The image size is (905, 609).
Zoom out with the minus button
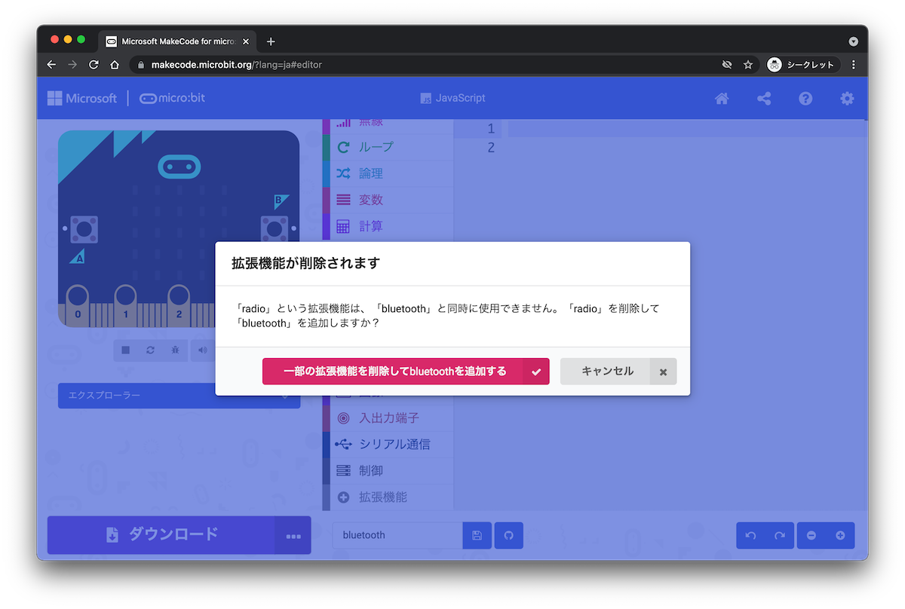811,535
